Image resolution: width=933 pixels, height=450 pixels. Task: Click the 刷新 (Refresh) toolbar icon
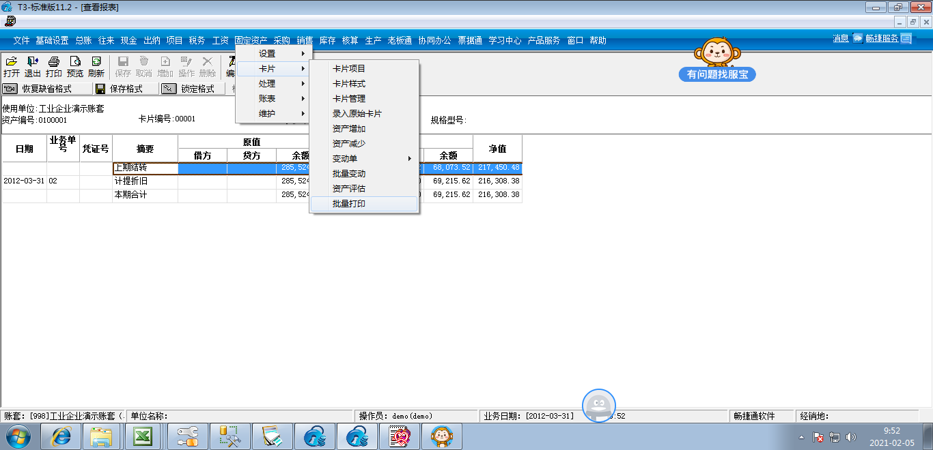tap(96, 67)
